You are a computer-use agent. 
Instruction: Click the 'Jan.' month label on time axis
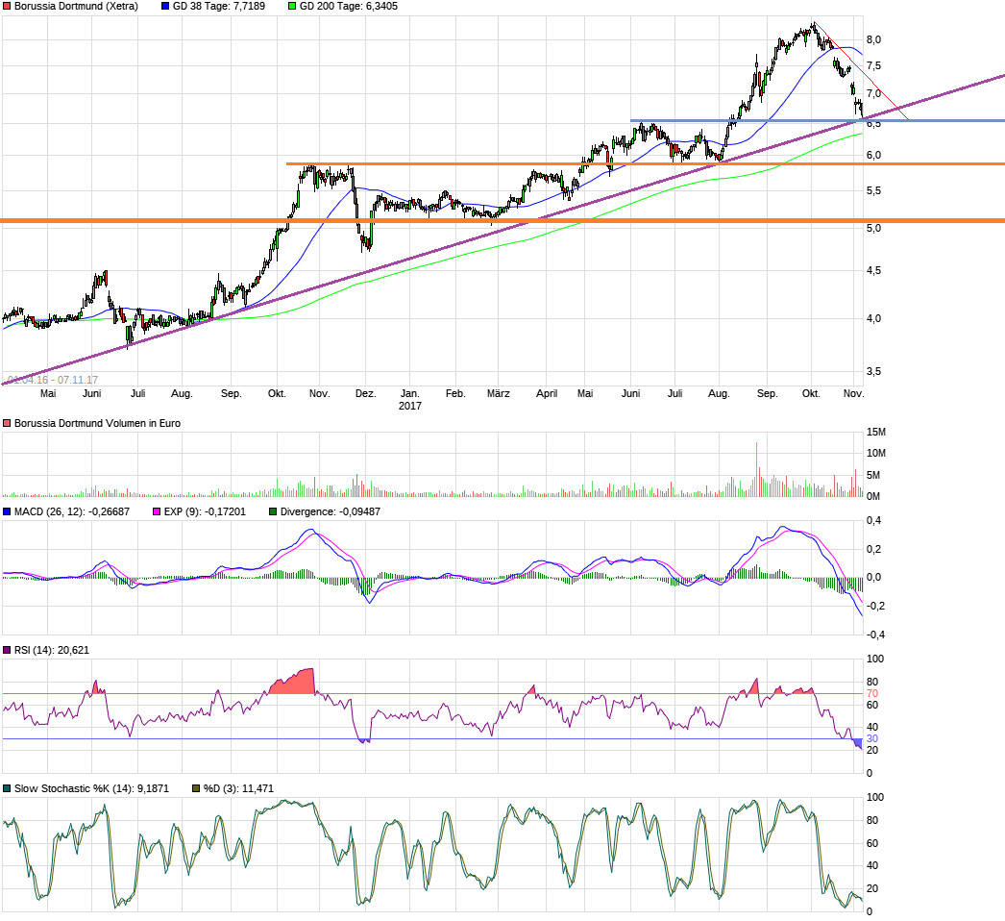pos(410,394)
